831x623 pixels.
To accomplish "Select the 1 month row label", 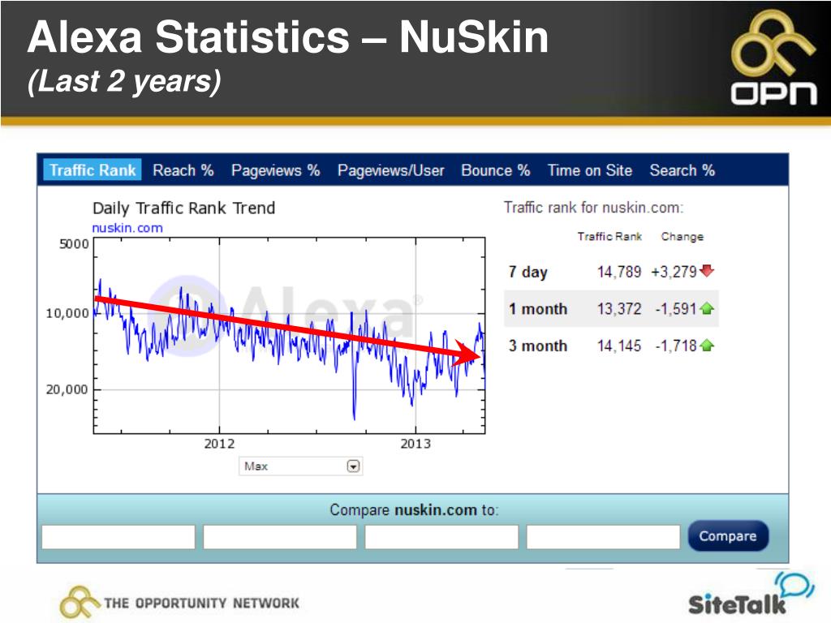I will [x=538, y=309].
